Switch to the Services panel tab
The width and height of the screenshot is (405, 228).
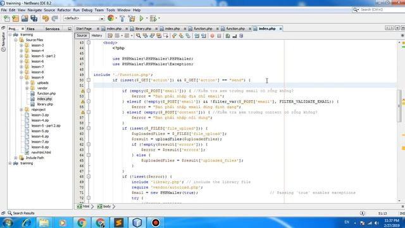click(x=53, y=28)
